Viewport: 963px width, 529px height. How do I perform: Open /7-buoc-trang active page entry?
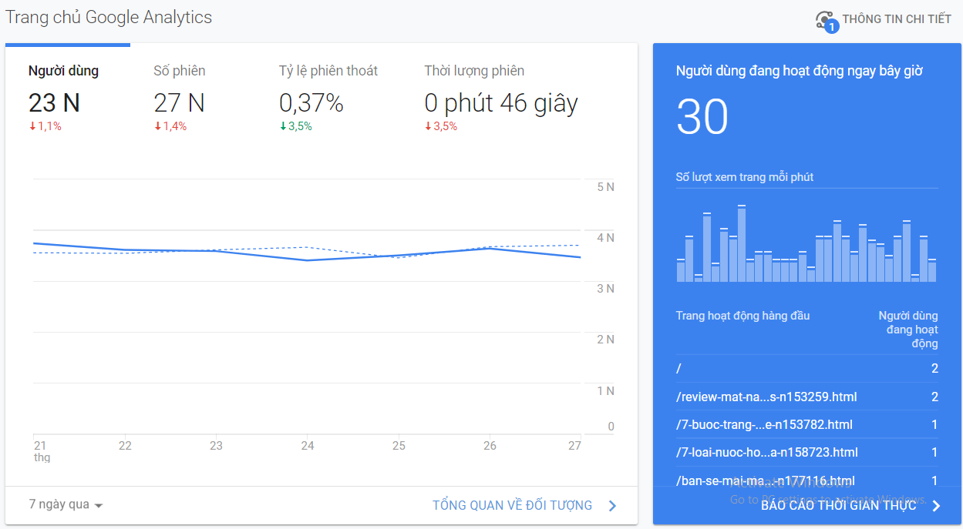763,425
